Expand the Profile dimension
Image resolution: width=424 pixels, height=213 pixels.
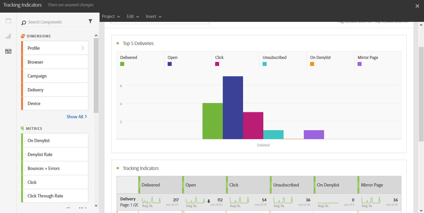click(83, 48)
